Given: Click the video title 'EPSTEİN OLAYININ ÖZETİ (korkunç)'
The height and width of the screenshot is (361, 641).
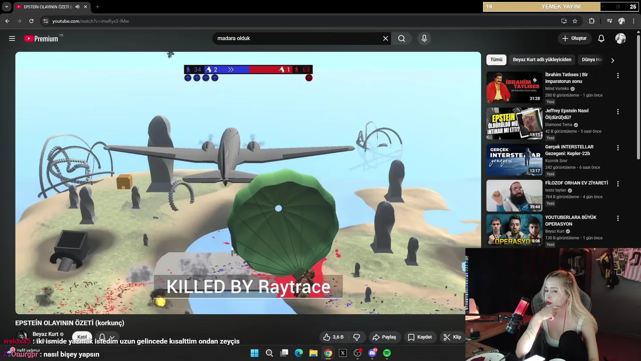Looking at the screenshot, I should [70, 323].
